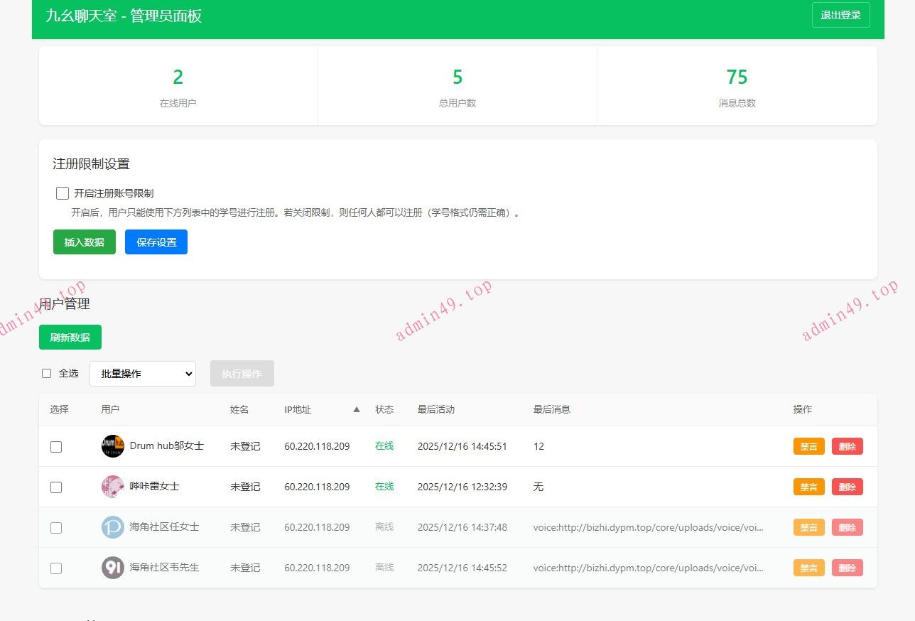
Task: Toggle the 全选 select-all checkbox
Action: [46, 373]
